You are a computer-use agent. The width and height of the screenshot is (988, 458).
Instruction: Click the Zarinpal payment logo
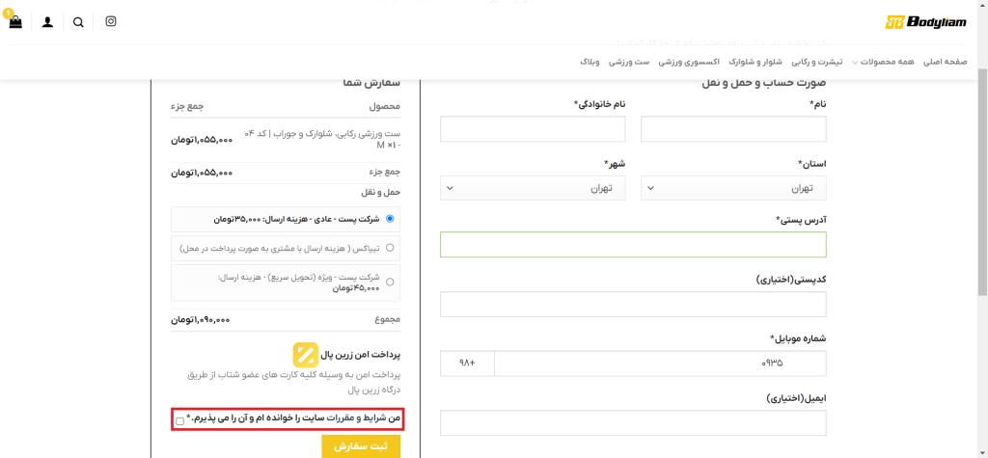(x=305, y=353)
